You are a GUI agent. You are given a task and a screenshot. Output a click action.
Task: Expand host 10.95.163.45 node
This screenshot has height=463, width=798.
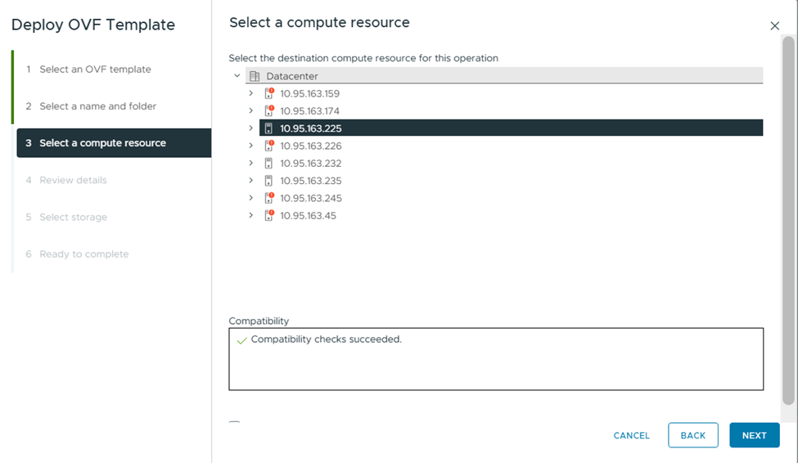point(251,216)
